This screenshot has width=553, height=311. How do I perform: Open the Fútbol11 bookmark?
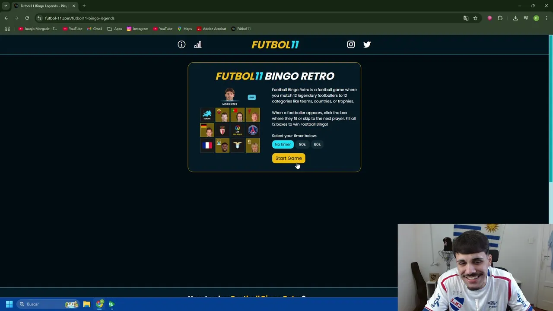pos(241,29)
